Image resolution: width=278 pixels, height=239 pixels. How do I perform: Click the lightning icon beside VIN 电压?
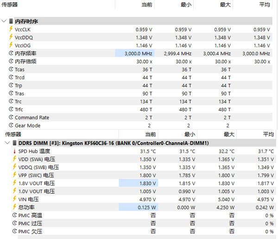14,199
